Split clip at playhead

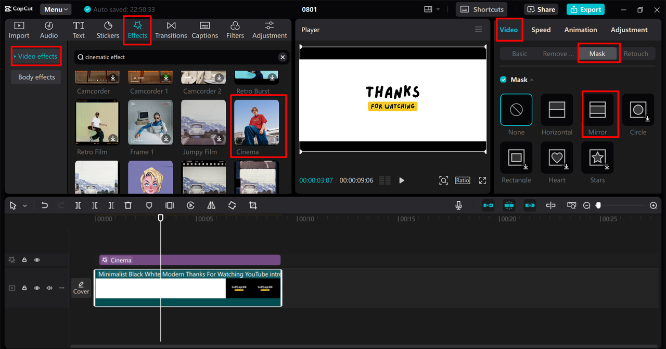pyautogui.click(x=78, y=205)
